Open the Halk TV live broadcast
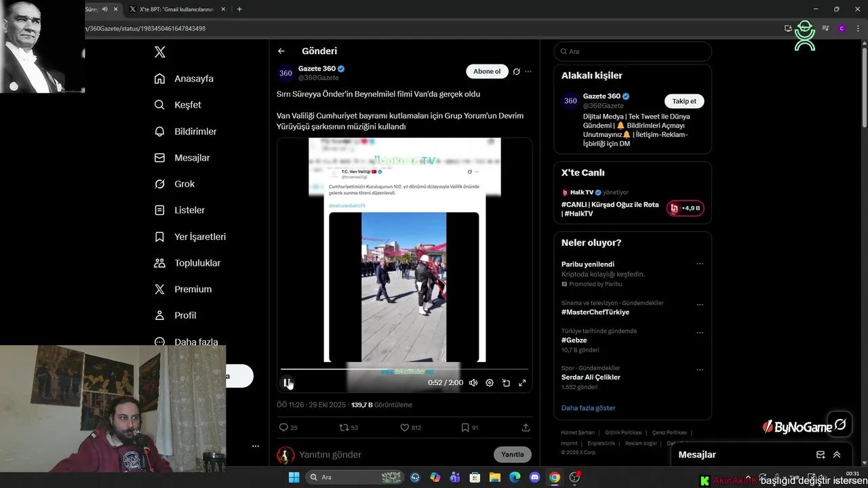This screenshot has height=488, width=868. (x=610, y=209)
